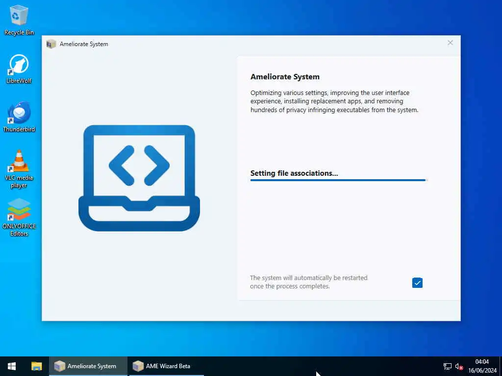Click the Setting file associations progress bar
Screen dimensions: 502x376
coord(339,180)
